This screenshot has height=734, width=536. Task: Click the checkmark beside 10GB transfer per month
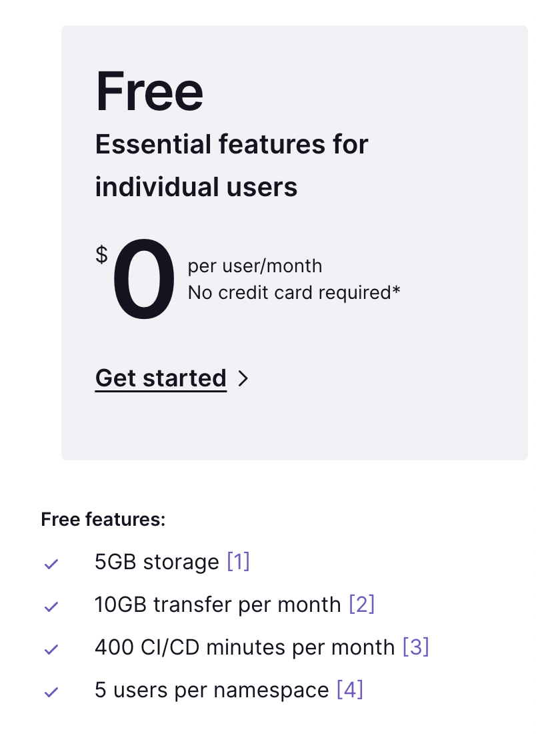[x=51, y=607]
